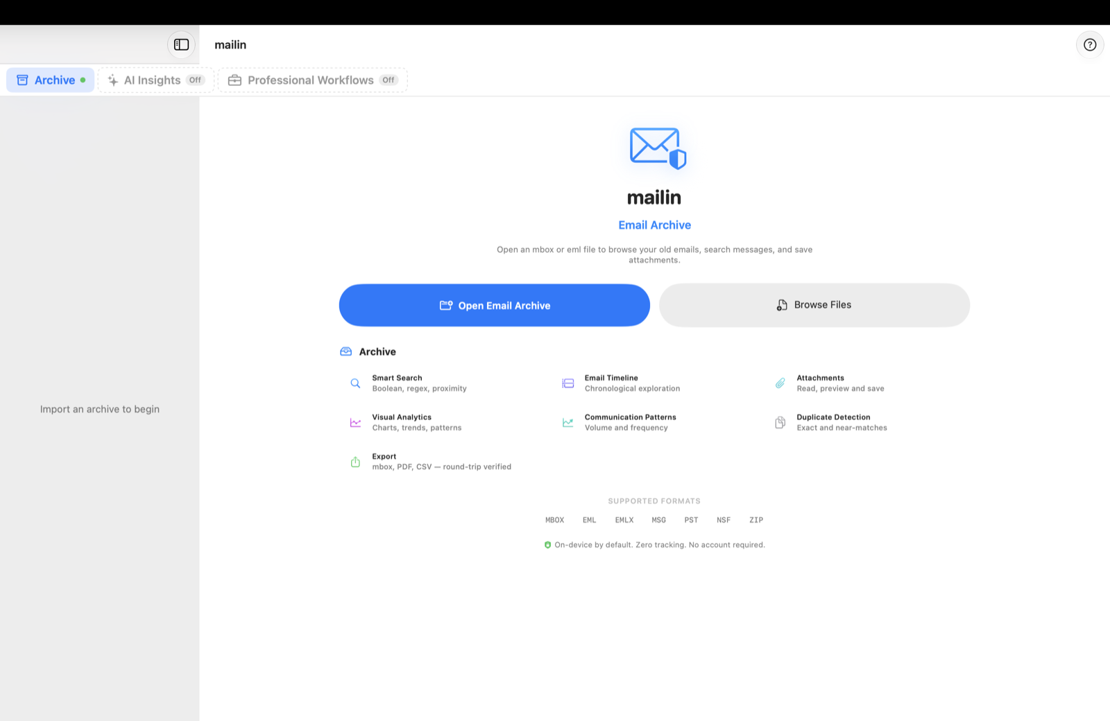1110x721 pixels.
Task: Click the Smart Search feature label
Action: point(397,378)
